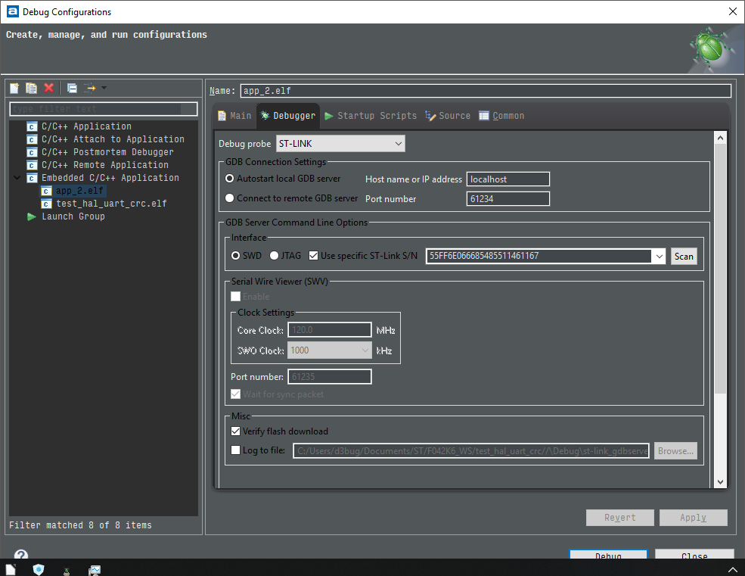The height and width of the screenshot is (576, 745).
Task: Focus the type filter text field
Action: click(103, 109)
